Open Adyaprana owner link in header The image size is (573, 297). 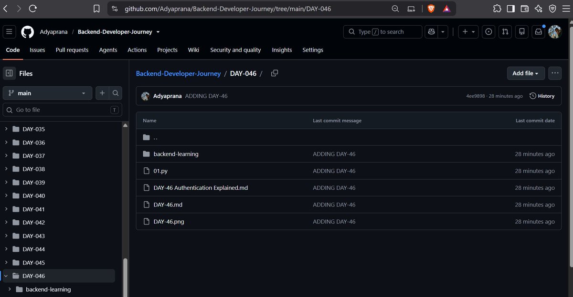tap(53, 32)
